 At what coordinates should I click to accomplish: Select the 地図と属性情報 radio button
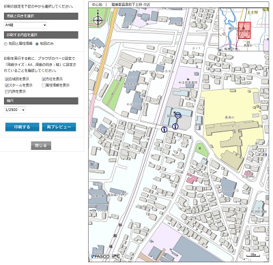tap(5, 44)
